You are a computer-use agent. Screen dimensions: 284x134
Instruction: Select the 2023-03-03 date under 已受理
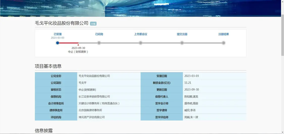pyautogui.click(x=58, y=38)
